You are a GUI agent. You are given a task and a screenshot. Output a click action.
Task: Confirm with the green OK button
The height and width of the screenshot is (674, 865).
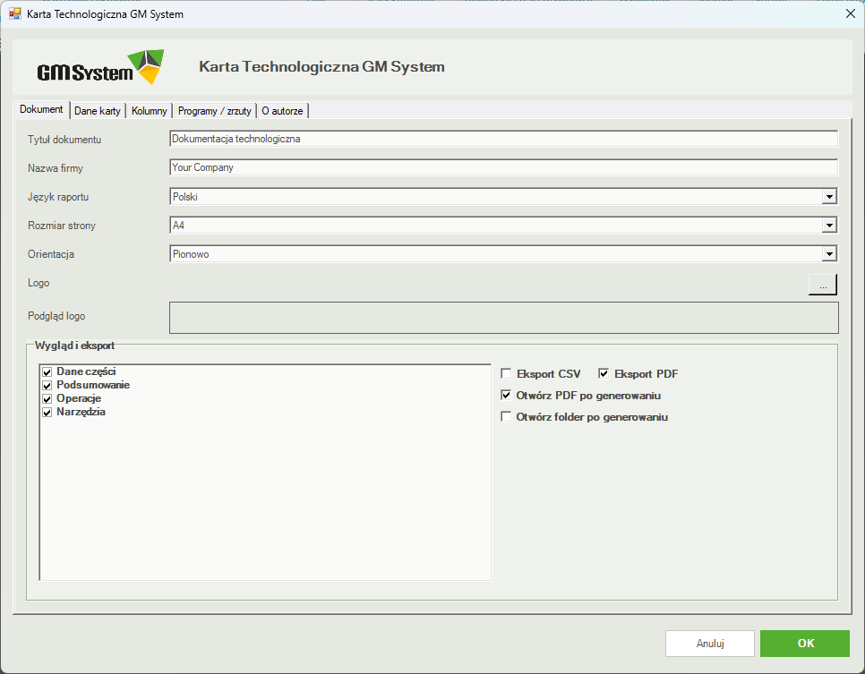(x=805, y=643)
